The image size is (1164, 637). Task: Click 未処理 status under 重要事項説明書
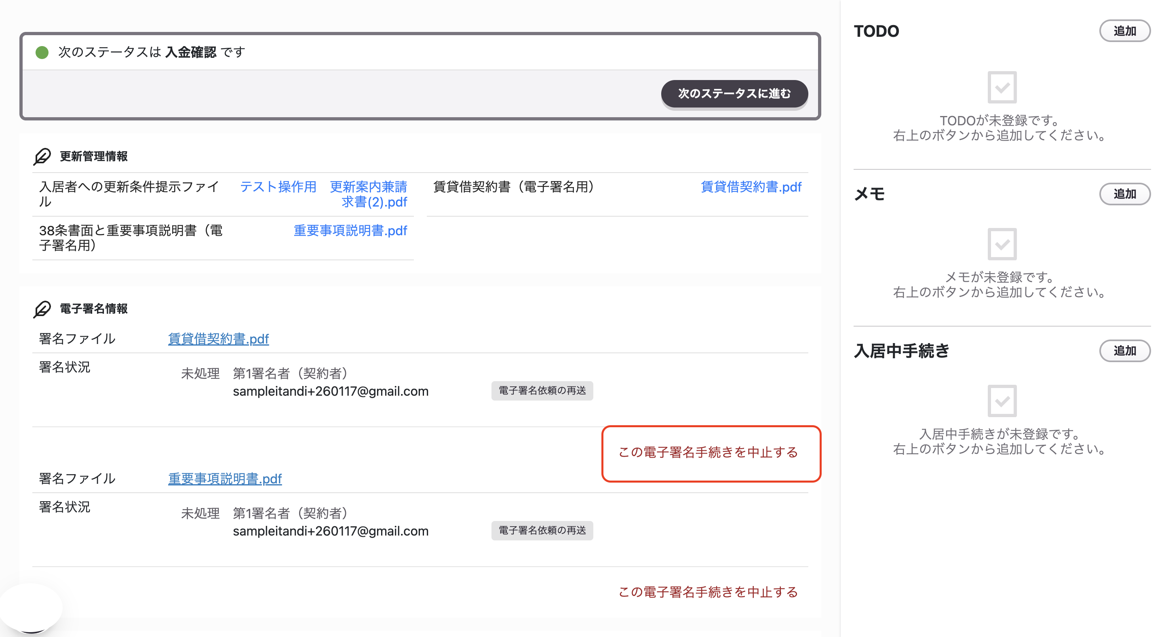coord(200,513)
